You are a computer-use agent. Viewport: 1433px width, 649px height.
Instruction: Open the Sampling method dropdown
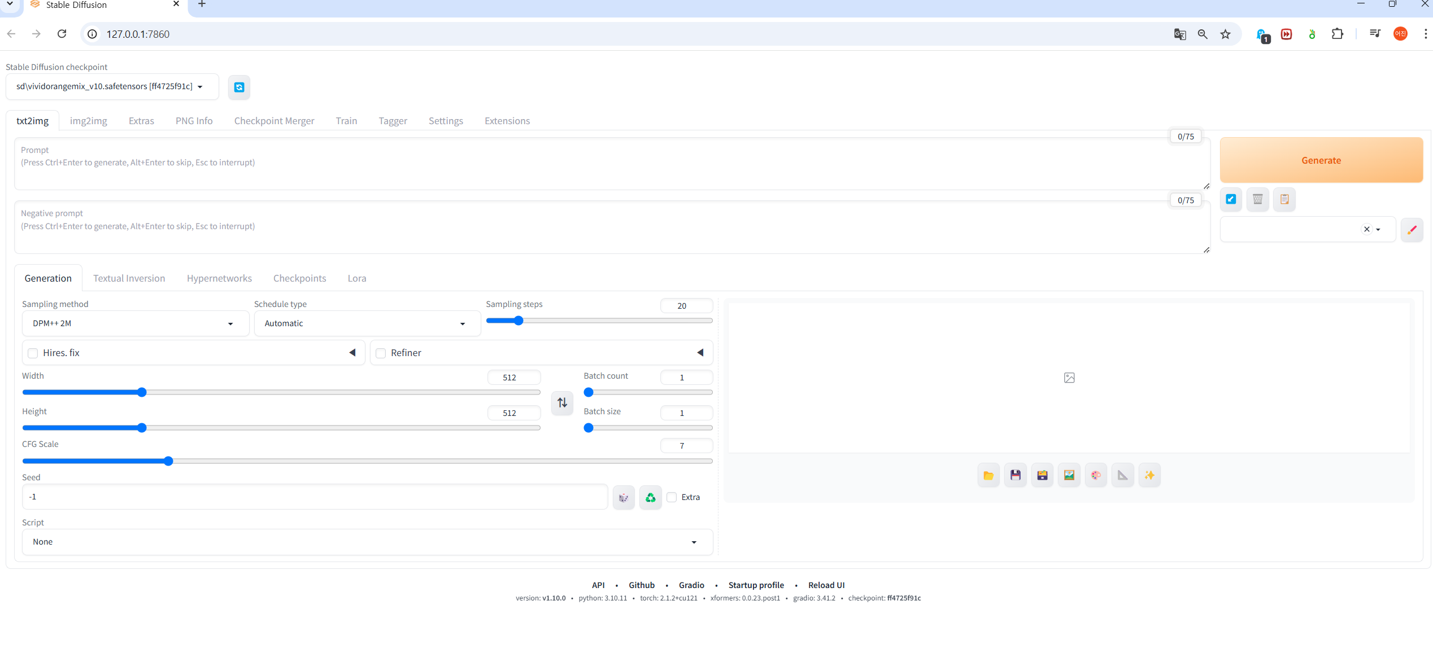(x=134, y=323)
